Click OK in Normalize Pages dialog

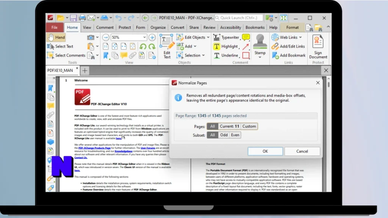coord(265,151)
